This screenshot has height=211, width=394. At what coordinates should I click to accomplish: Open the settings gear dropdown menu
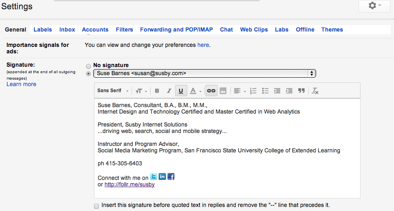375,6
